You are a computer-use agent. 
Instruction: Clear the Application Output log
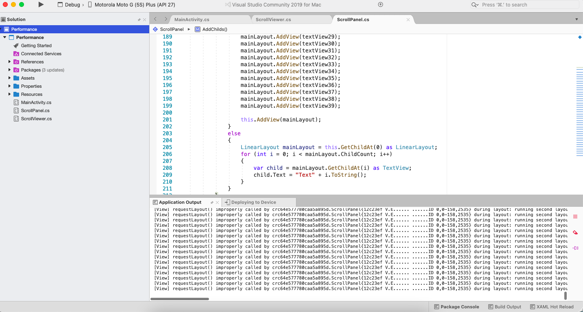[575, 232]
